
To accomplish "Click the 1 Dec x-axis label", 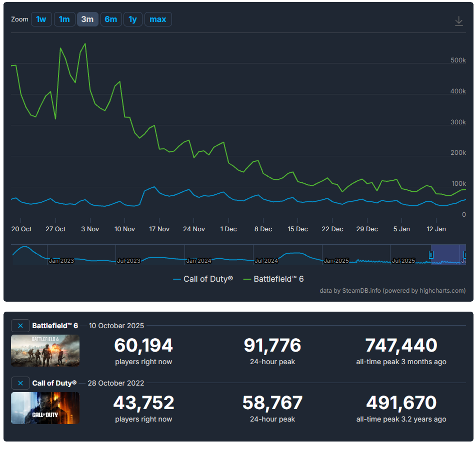I will [228, 229].
